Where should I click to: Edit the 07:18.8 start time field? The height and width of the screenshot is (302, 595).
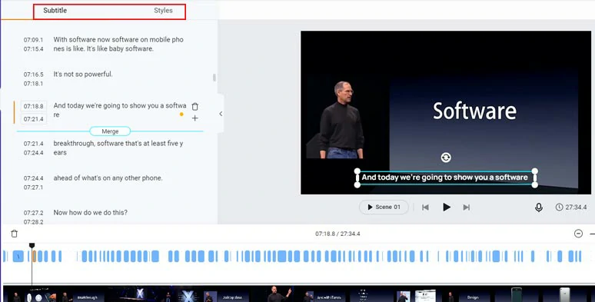tap(33, 106)
